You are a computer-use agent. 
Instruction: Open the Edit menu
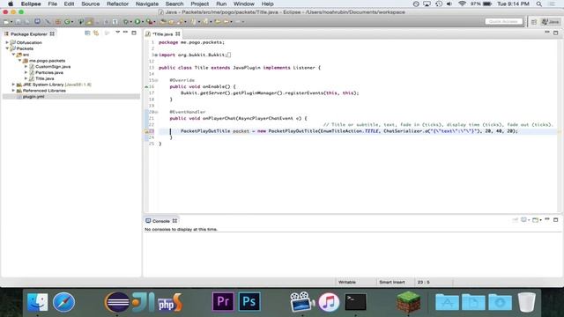point(69,4)
